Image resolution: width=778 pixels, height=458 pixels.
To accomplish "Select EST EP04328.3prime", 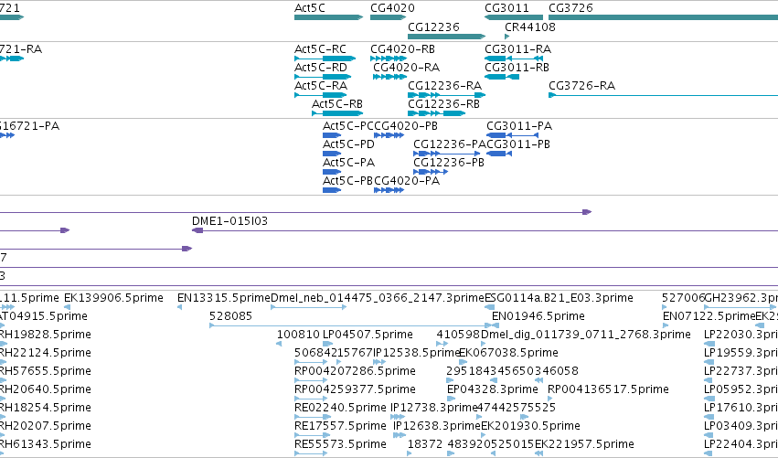I will point(492,389).
